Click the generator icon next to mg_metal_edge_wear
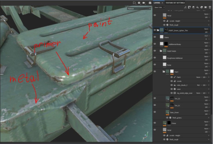This screenshot has height=144, width=213. (175, 93)
